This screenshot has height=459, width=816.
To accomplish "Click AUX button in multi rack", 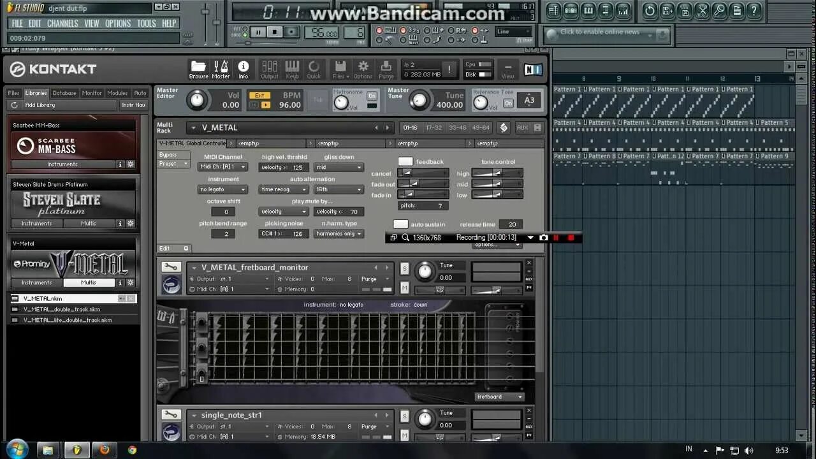I will pos(523,127).
